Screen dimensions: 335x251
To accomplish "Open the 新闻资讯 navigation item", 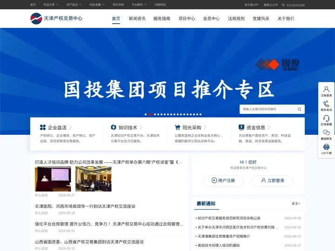I will click(x=137, y=19).
